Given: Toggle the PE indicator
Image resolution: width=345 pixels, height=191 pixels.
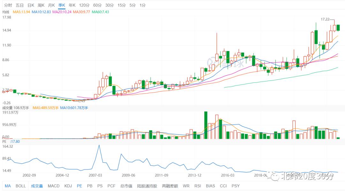Looking at the screenshot, I should pyautogui.click(x=80, y=186).
